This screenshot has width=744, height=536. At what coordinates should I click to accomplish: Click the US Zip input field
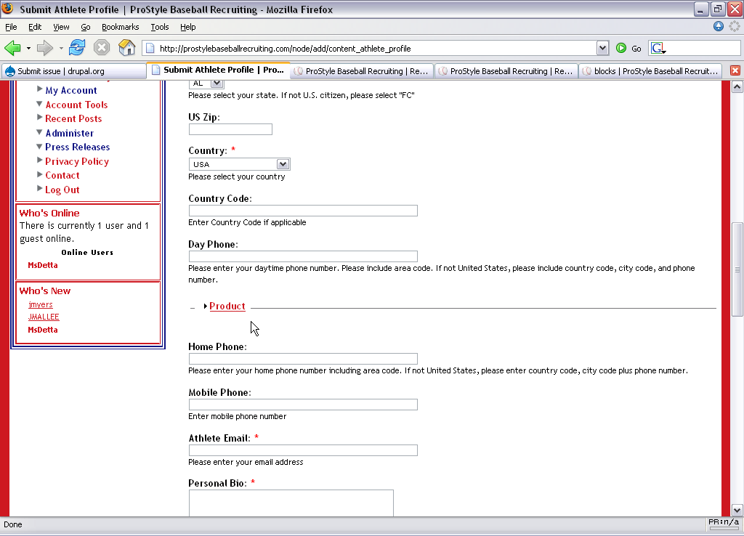230,129
